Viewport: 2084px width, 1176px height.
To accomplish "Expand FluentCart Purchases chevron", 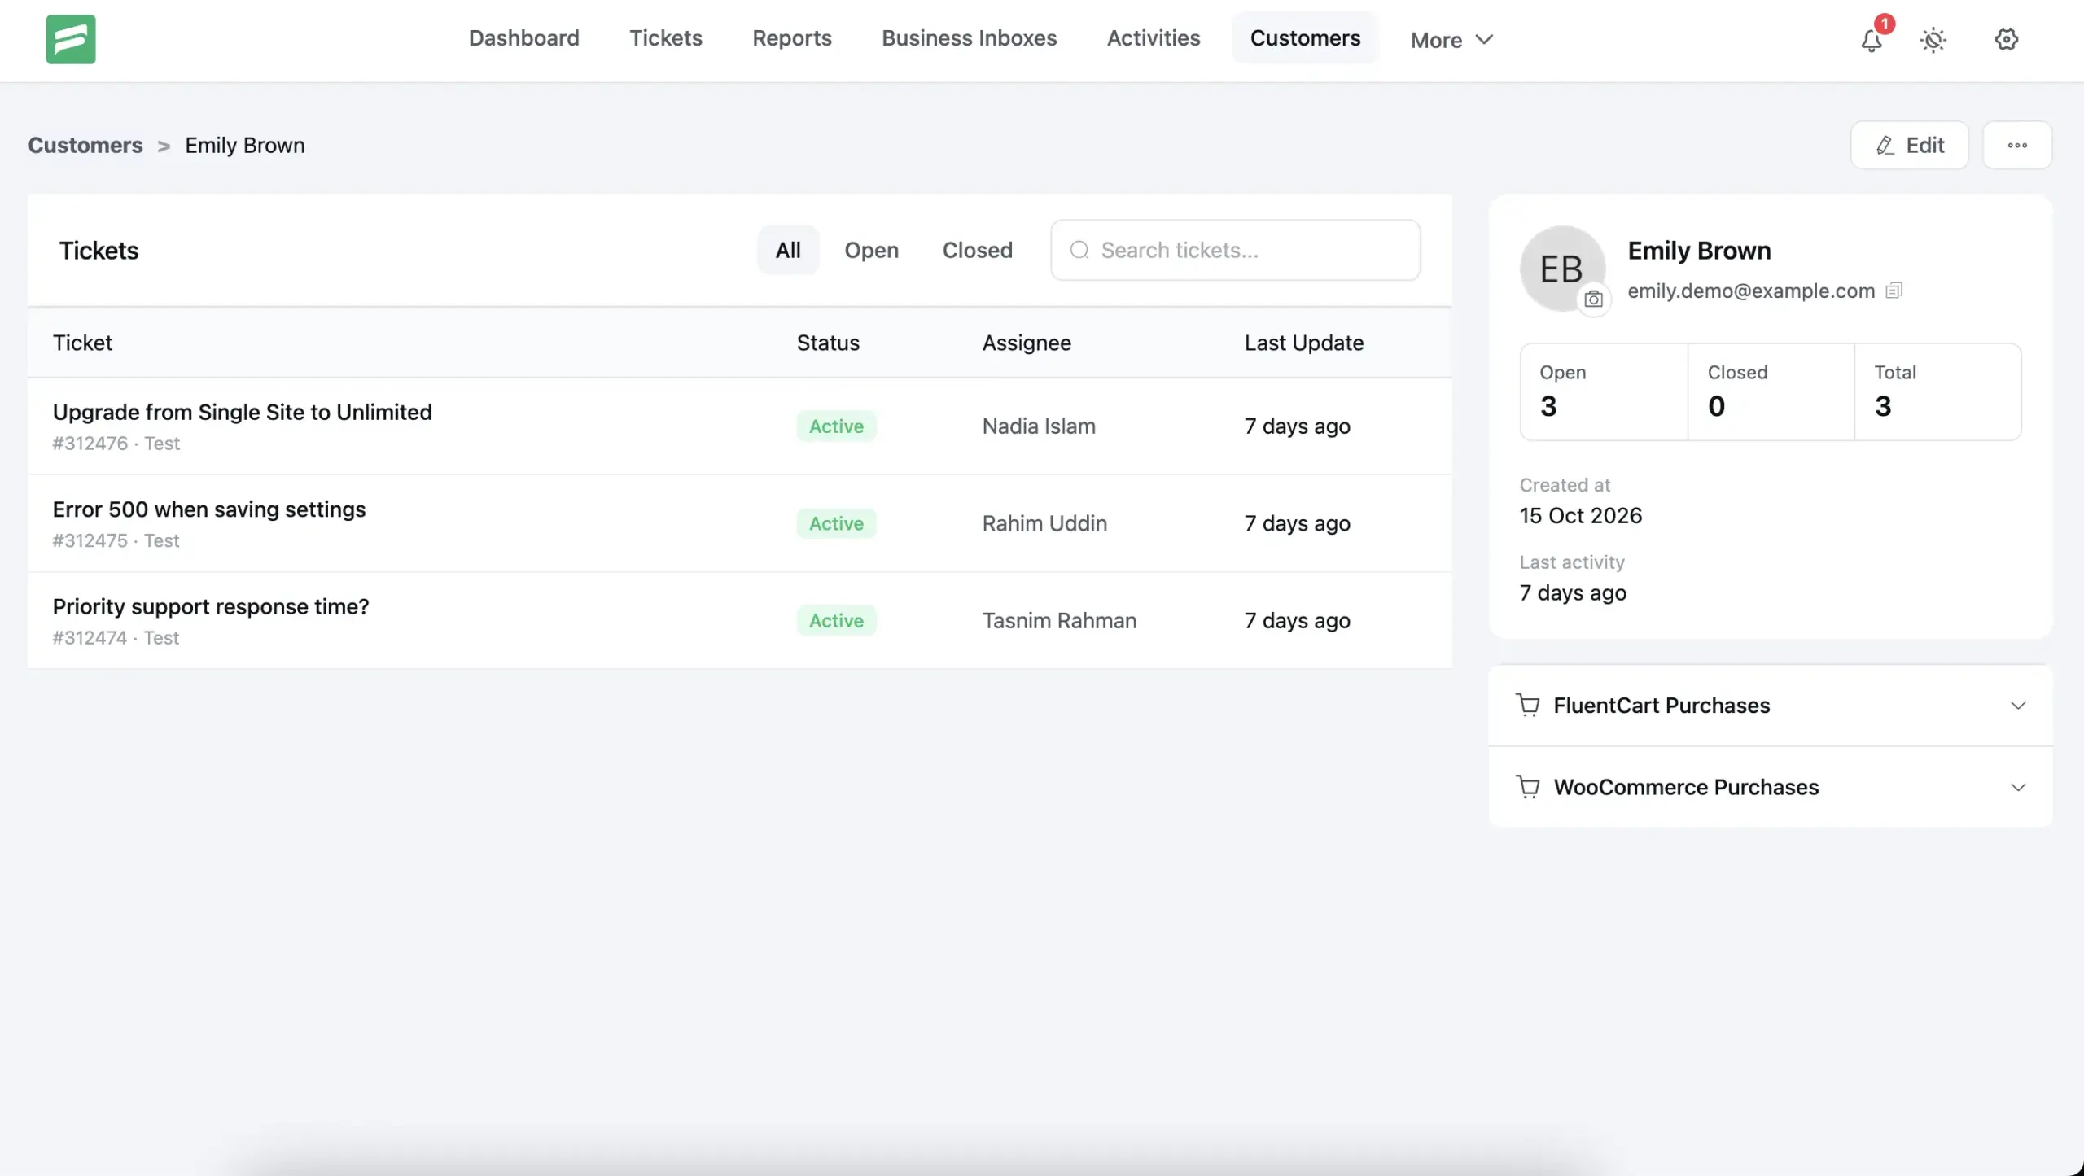I will click(2018, 706).
